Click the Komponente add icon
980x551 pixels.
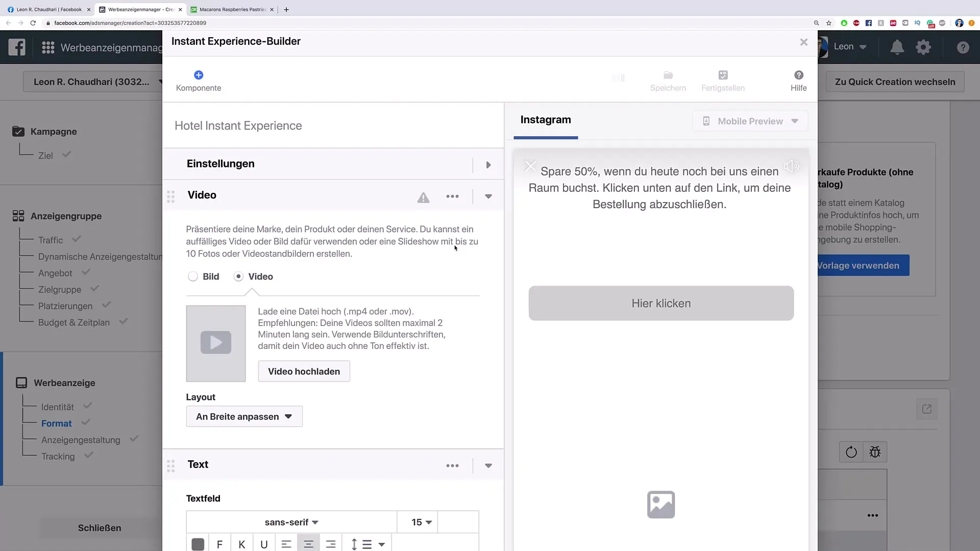tap(197, 74)
